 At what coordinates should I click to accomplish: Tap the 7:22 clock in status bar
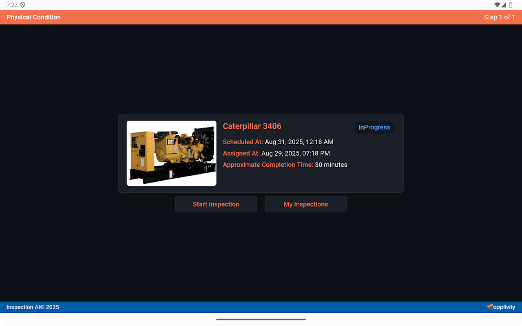tap(12, 5)
